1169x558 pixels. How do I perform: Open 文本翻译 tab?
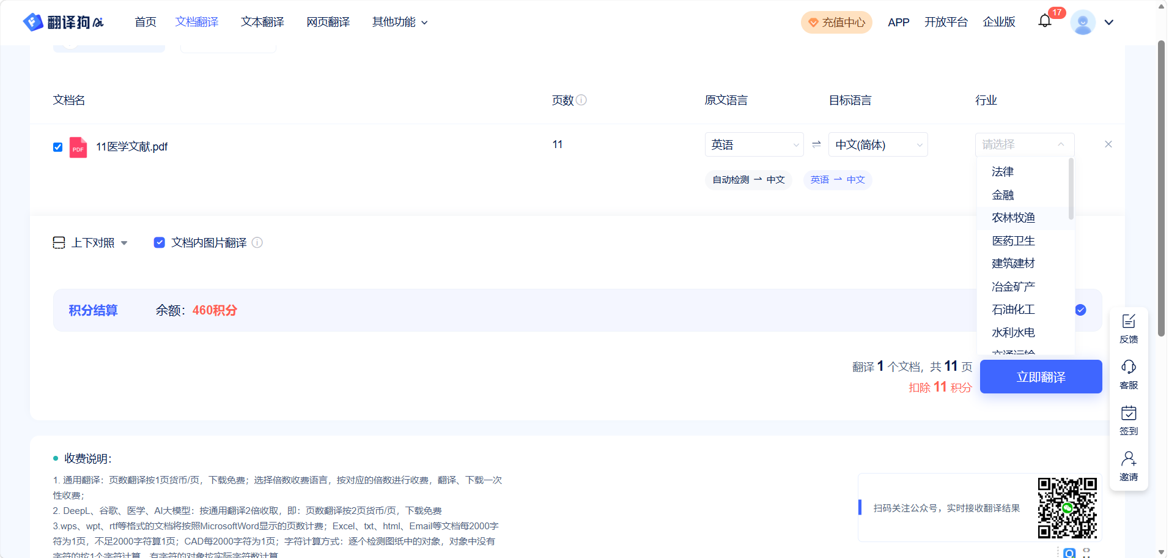pyautogui.click(x=262, y=22)
